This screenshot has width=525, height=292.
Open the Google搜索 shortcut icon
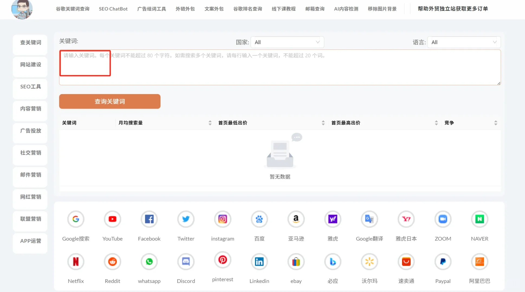[76, 219]
